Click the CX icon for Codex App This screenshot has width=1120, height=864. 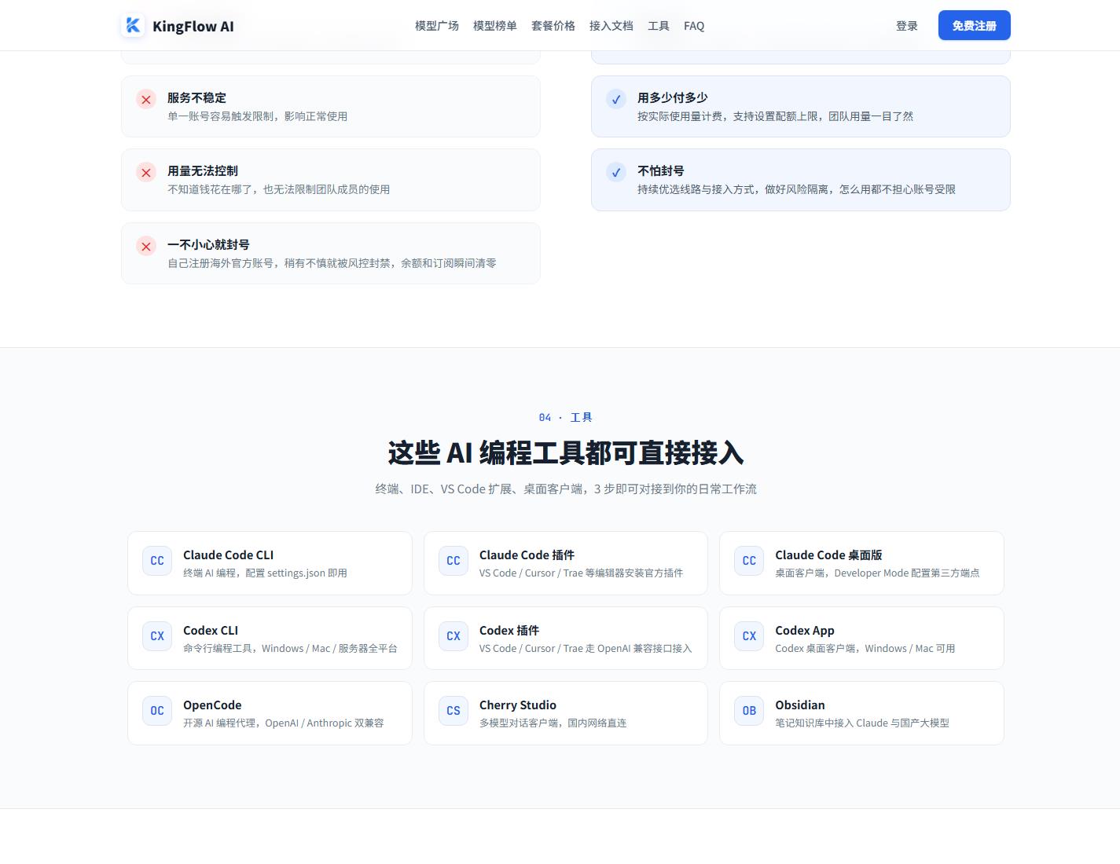[749, 636]
